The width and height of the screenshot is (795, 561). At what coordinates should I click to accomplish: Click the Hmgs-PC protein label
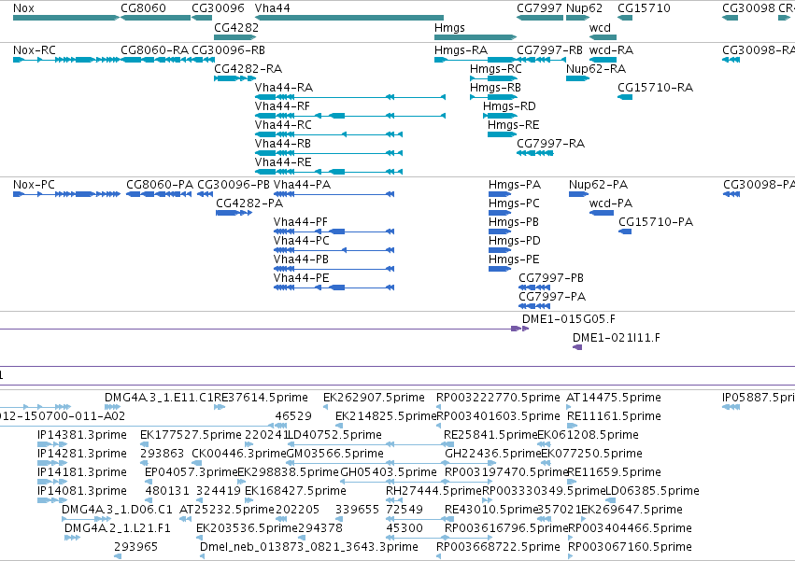click(514, 203)
